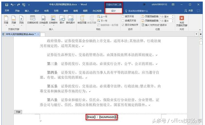Open the 页码 page number dropdown

coord(21,21)
